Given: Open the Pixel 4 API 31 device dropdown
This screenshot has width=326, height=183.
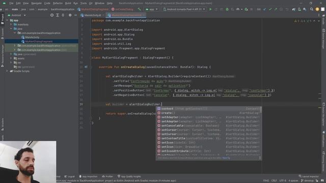Looking at the screenshot, I should 184,9.
